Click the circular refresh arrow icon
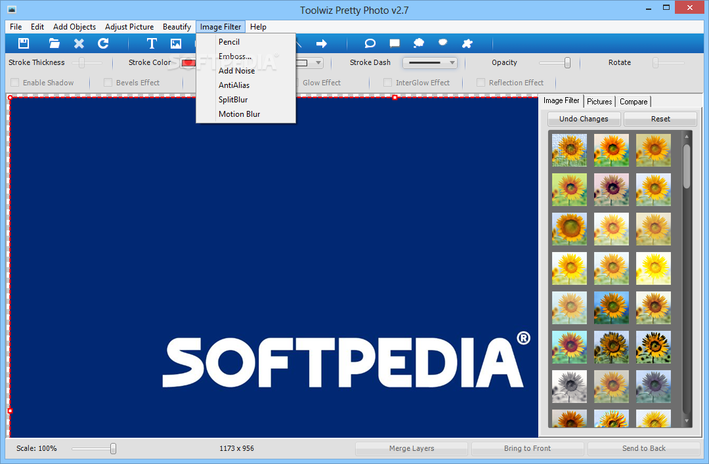Image resolution: width=709 pixels, height=464 pixels. (x=103, y=43)
